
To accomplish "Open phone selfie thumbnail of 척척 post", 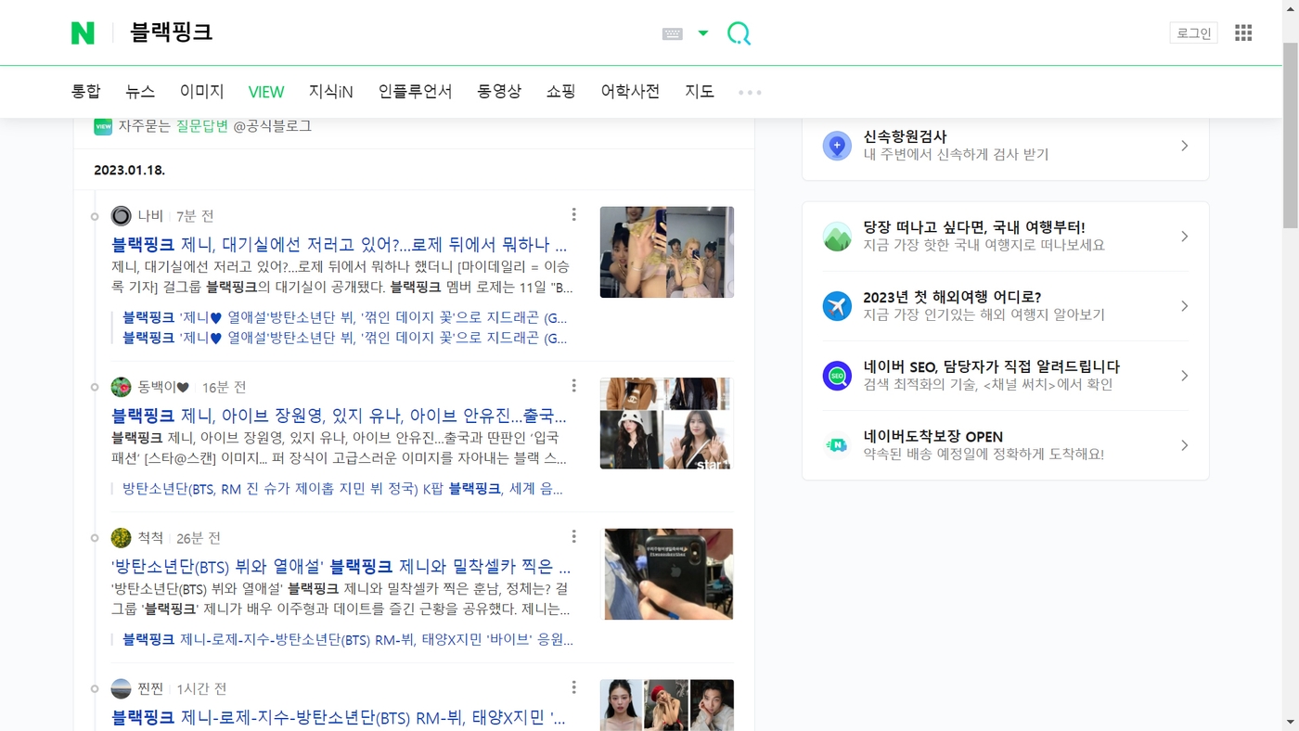I will tap(669, 574).
